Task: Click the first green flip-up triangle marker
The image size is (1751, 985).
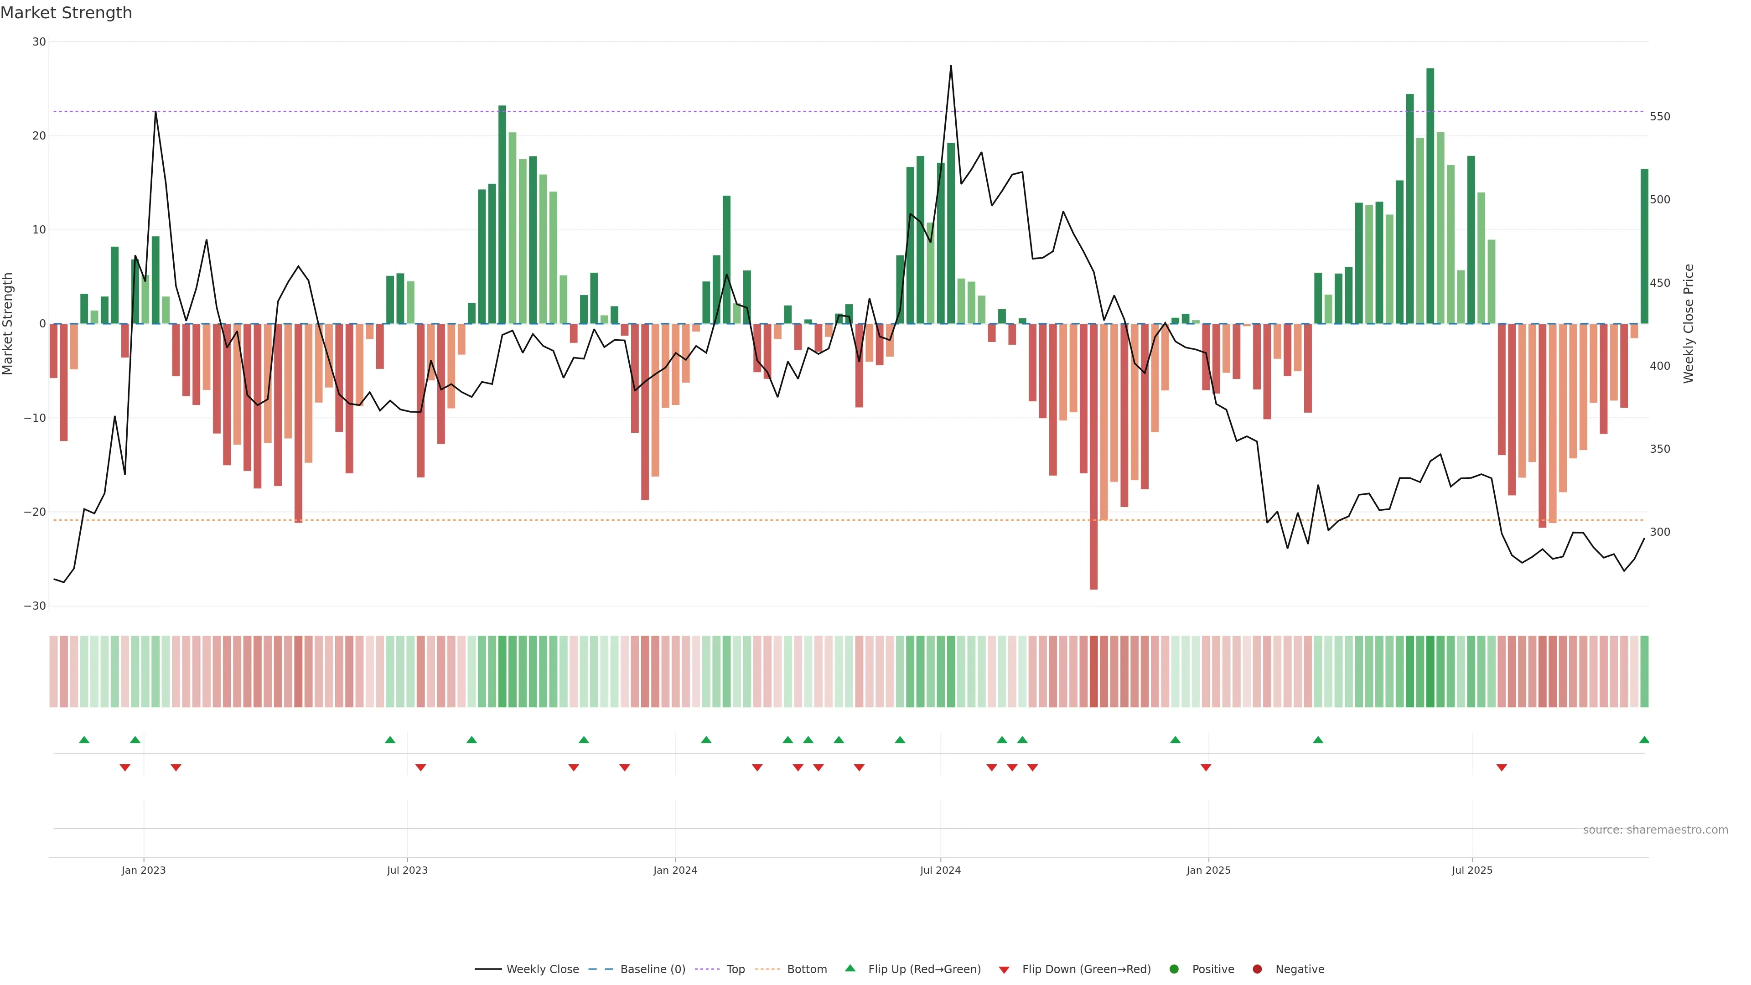Action: coord(84,740)
